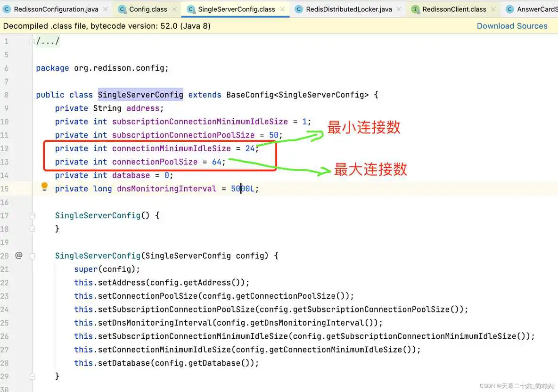The height and width of the screenshot is (392, 558).
Task: Click the interface icon on RedissonClient.class tab
Action: click(x=415, y=8)
